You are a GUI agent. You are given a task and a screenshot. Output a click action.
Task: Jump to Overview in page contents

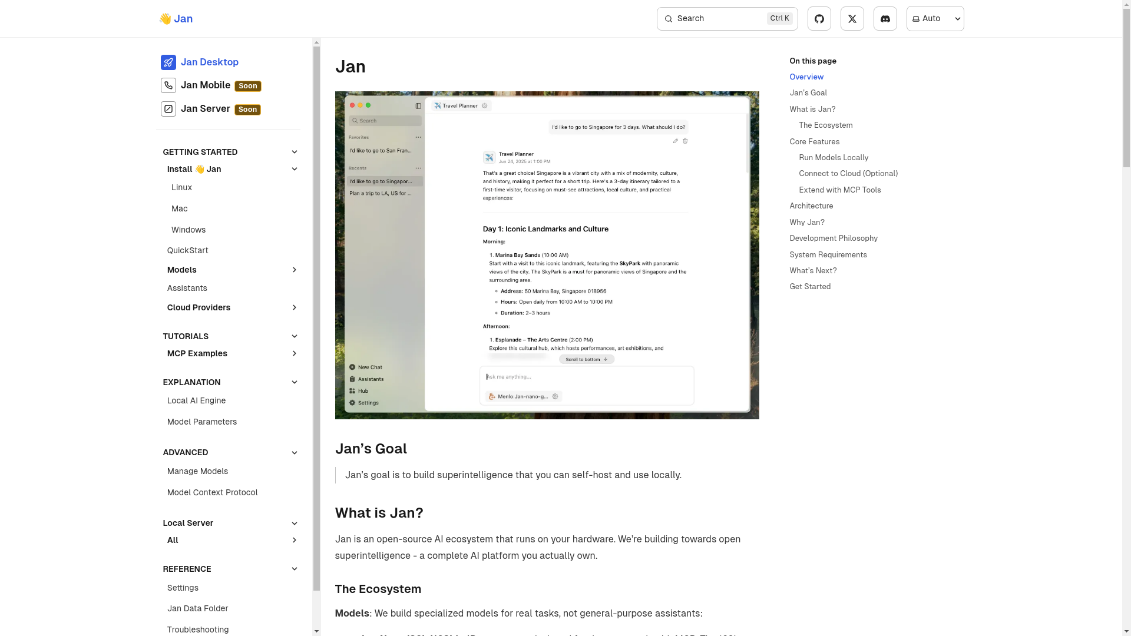806,77
